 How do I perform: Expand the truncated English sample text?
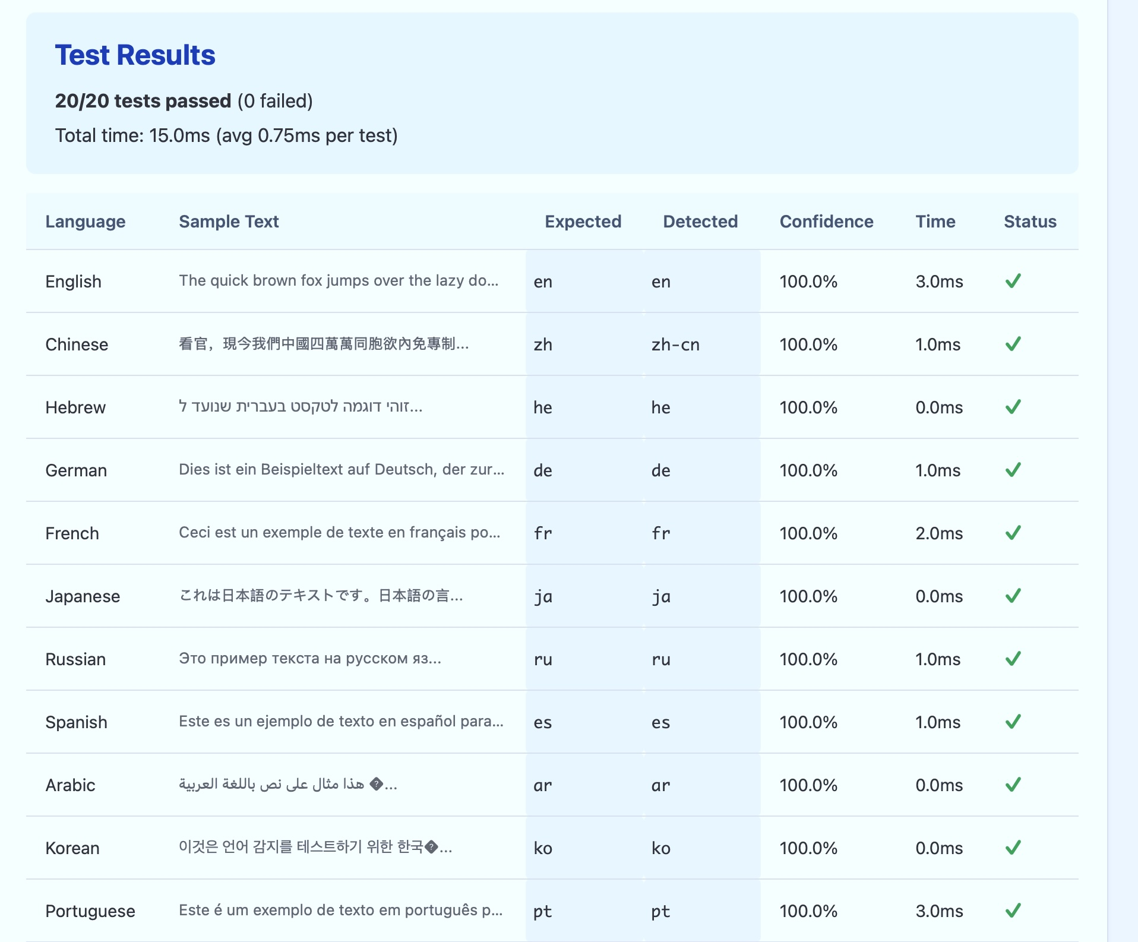click(x=340, y=282)
